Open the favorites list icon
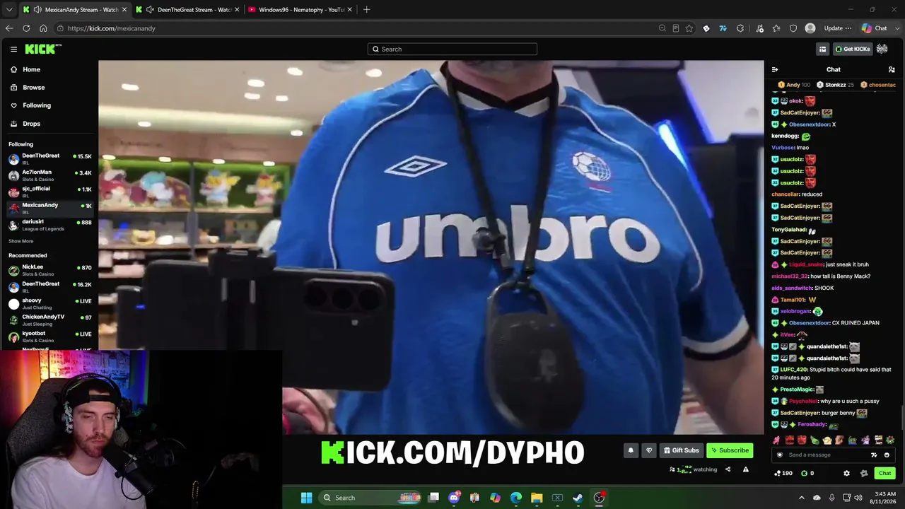 (x=776, y=28)
